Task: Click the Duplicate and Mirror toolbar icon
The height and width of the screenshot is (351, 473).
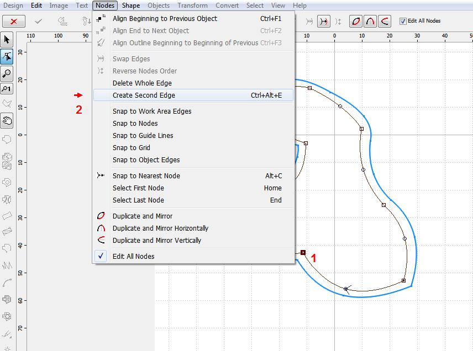Action: pyautogui.click(x=358, y=22)
